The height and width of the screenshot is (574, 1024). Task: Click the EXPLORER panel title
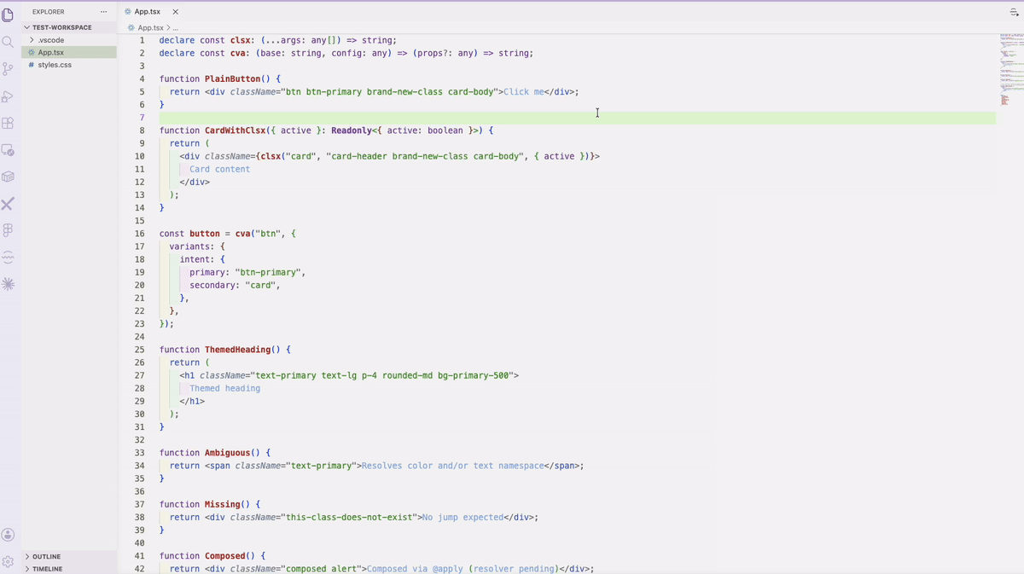(48, 12)
